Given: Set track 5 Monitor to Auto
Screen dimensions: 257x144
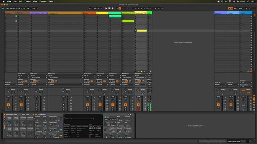Looking at the screenshot, I should pos(88,81).
